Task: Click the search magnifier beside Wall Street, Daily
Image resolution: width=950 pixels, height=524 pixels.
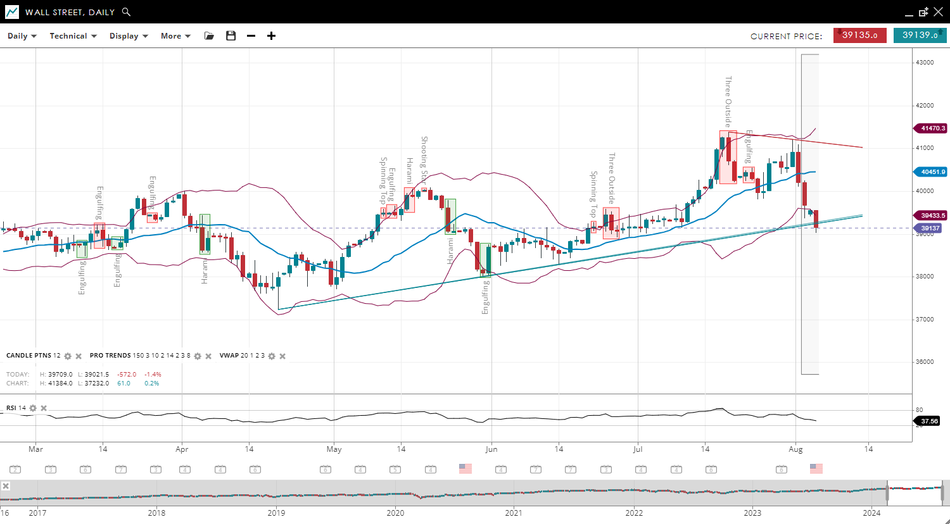Action: (x=126, y=12)
